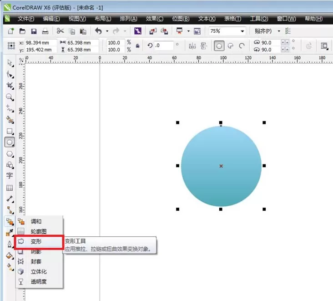
Task: Choose the Rectangle tool
Action: click(10, 131)
